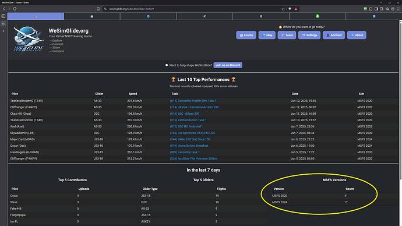
Task: Open the Home Before Breakfast task link
Action: pos(189,146)
